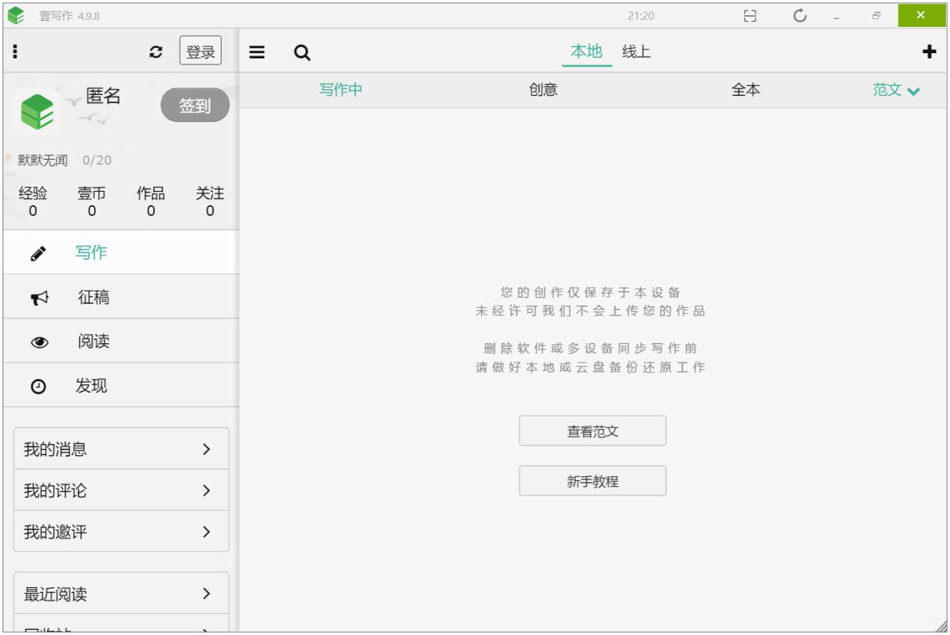Open the 我的邀评 row

click(x=121, y=532)
